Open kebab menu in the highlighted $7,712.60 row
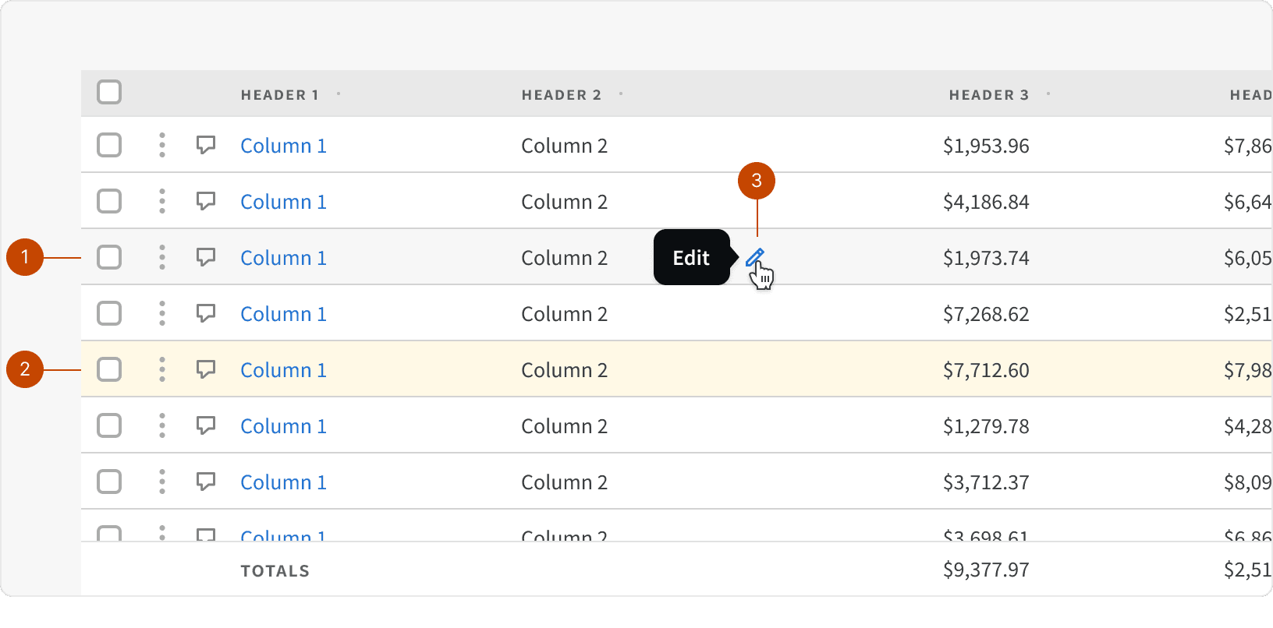The image size is (1273, 628). point(162,369)
